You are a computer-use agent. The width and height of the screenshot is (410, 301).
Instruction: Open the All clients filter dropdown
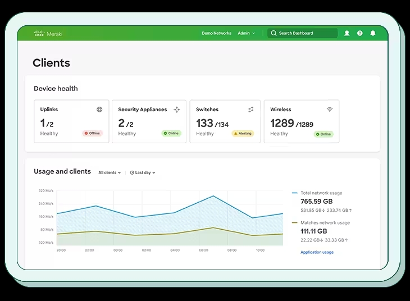pos(110,172)
